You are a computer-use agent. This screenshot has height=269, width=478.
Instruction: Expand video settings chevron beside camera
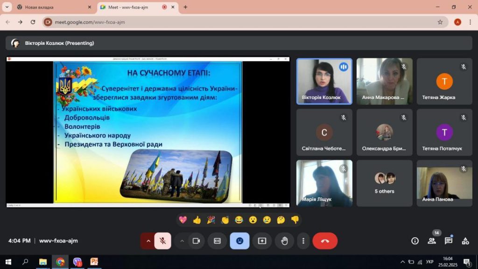tap(182, 241)
